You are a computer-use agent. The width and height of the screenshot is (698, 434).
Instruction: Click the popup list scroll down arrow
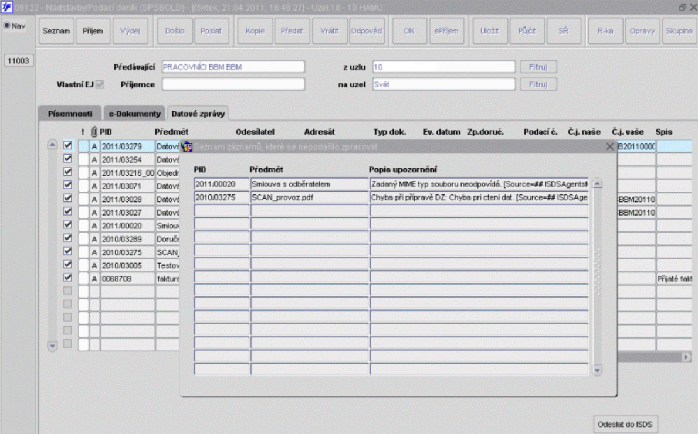[597, 370]
